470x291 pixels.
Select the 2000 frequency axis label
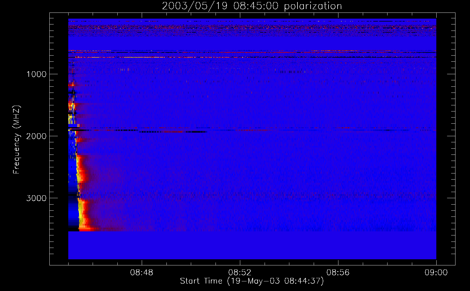tap(36, 136)
